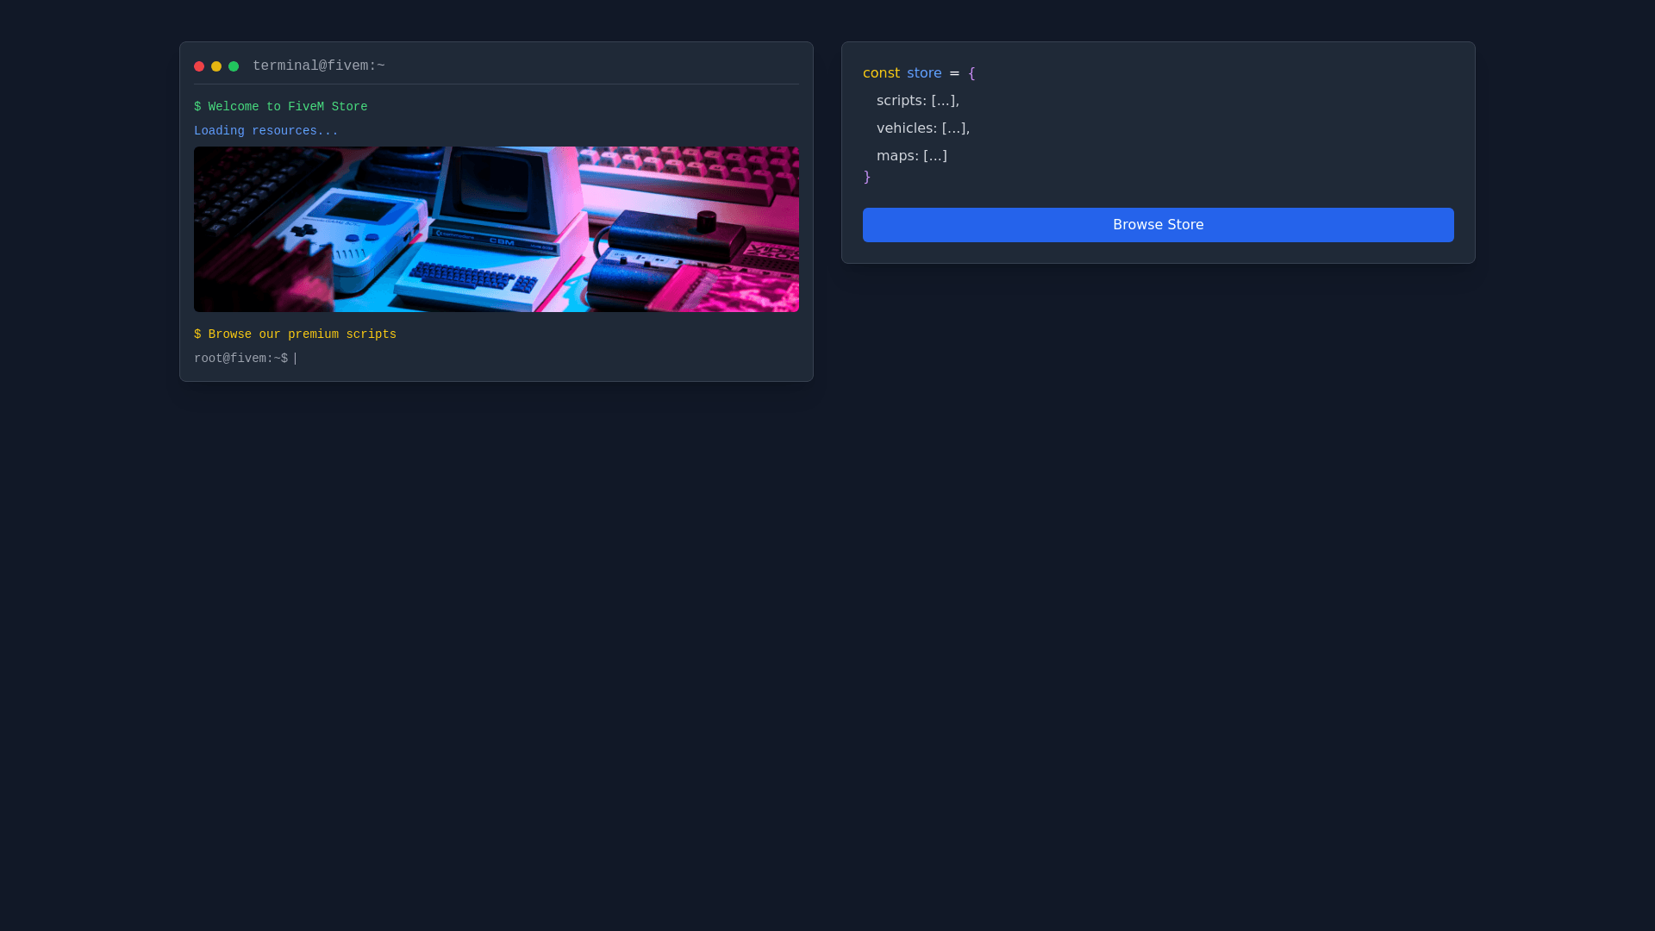Click the green dot in terminal header

(234, 66)
